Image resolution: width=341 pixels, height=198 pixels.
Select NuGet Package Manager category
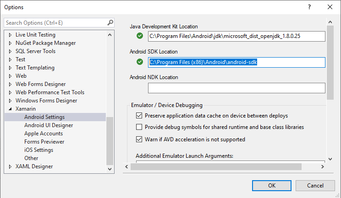click(46, 43)
